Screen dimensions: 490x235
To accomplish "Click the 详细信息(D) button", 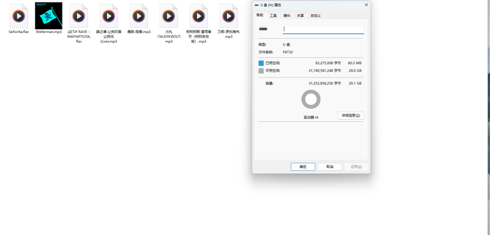I will [351, 115].
